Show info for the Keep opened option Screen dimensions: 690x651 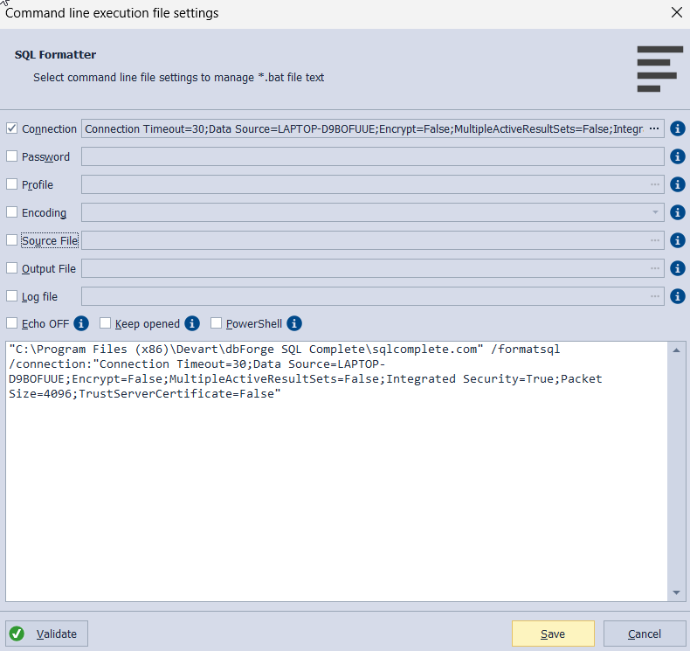point(192,323)
